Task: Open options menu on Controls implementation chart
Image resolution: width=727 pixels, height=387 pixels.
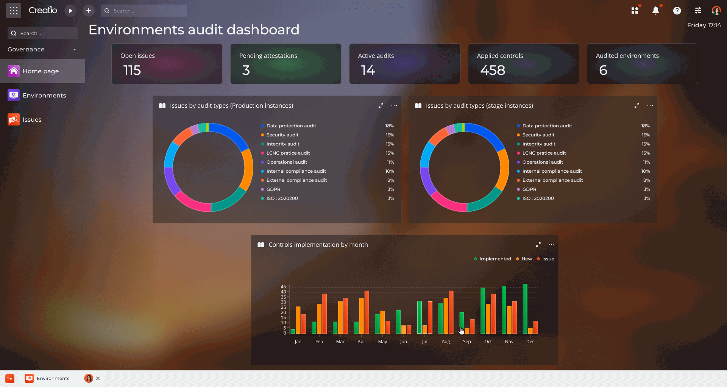Action: pyautogui.click(x=551, y=245)
